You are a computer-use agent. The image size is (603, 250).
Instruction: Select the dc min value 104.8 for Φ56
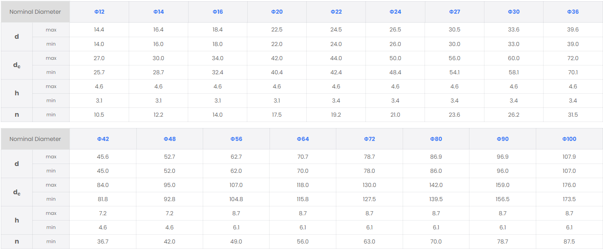236,200
